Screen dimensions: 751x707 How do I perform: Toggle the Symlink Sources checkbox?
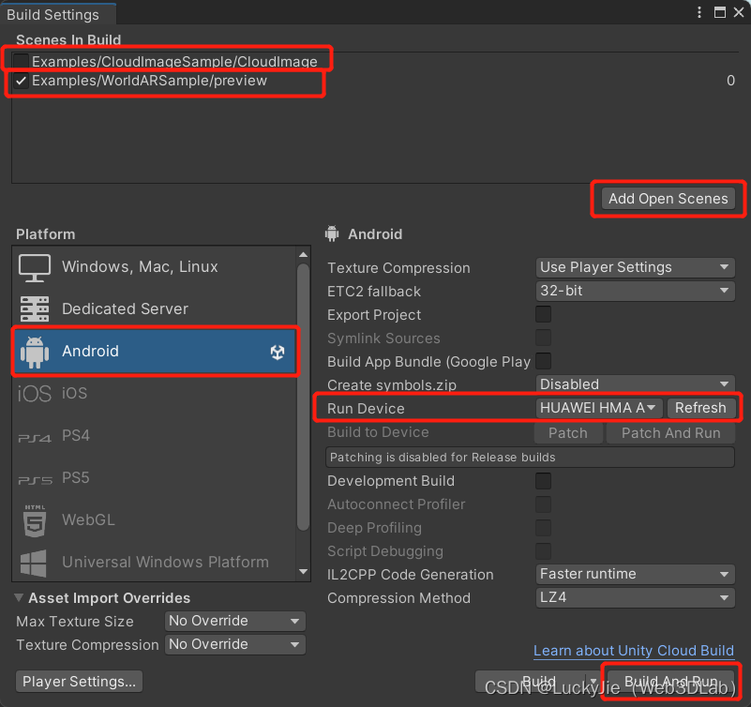coord(543,338)
